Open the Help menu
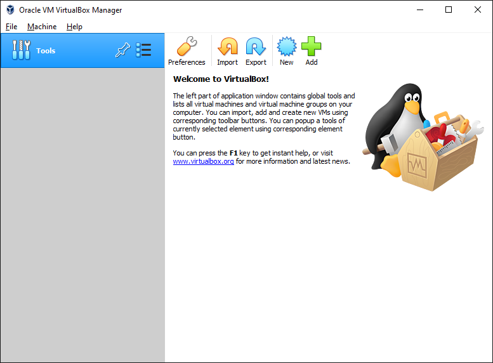The image size is (493, 363). [x=74, y=27]
